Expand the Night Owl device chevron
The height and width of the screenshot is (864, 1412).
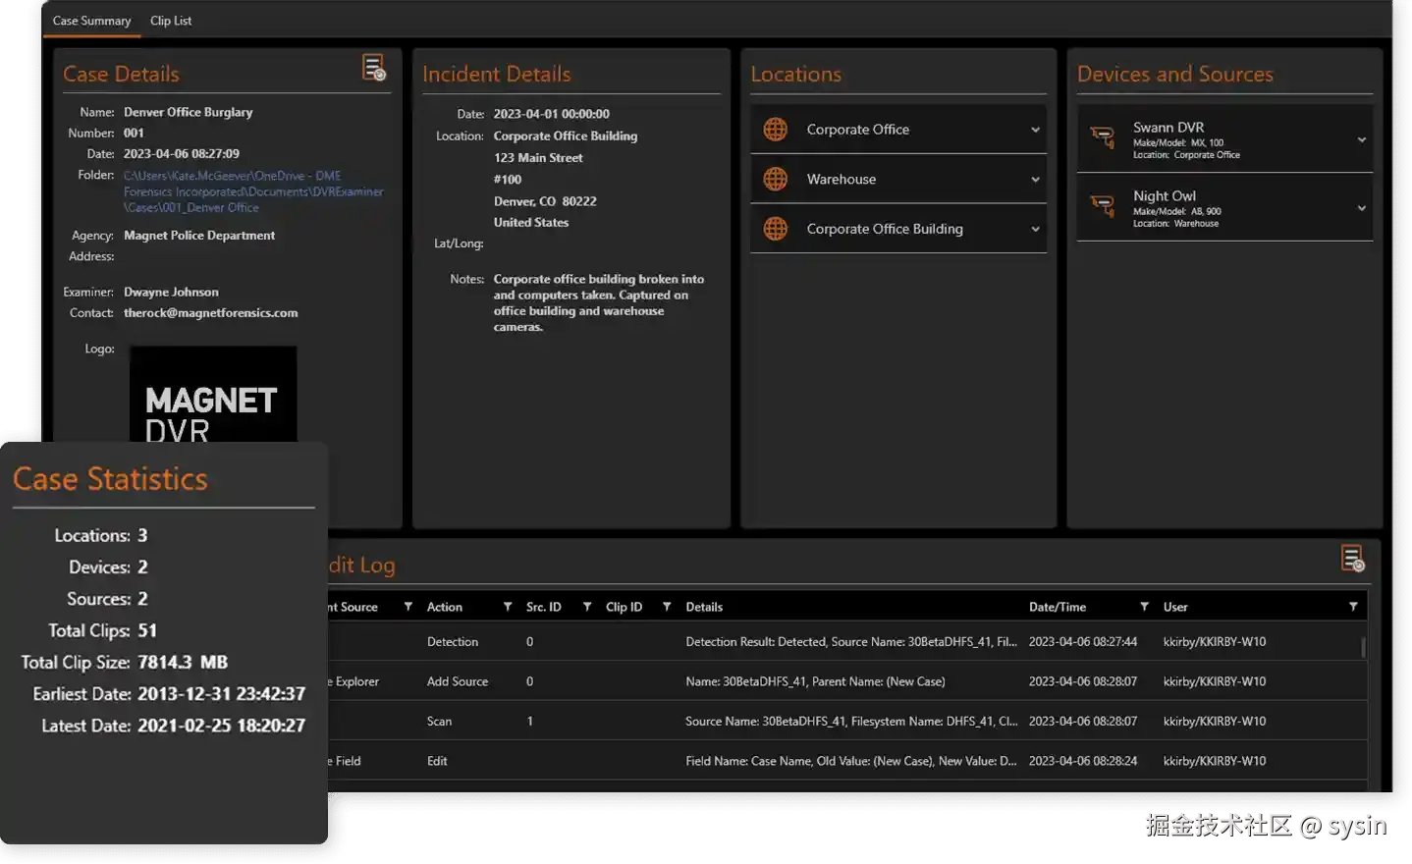[x=1362, y=208]
